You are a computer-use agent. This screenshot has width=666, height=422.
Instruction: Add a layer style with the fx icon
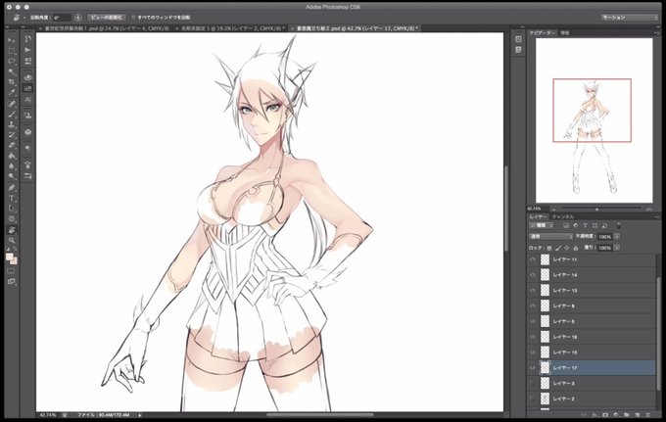tap(595, 415)
